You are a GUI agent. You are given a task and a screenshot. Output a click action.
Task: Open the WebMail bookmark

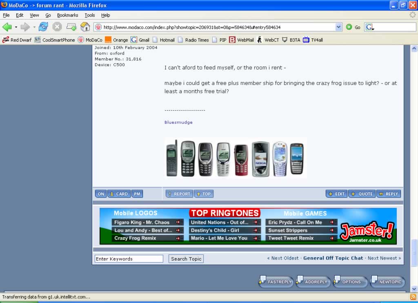click(242, 40)
